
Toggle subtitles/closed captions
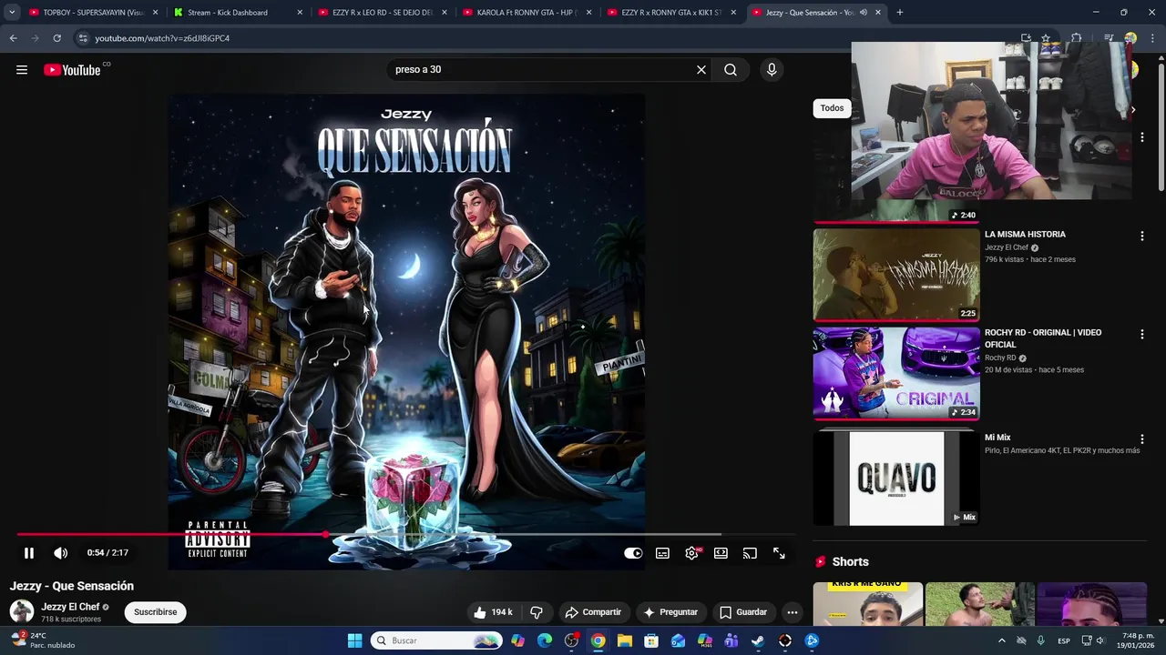662,553
